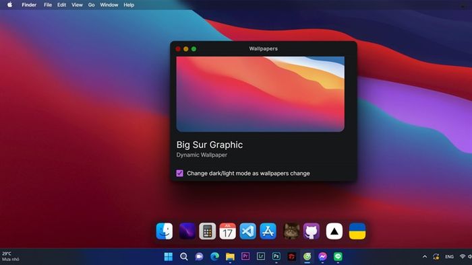Open Finder from the dock
This screenshot has width=472, height=265.
165,231
